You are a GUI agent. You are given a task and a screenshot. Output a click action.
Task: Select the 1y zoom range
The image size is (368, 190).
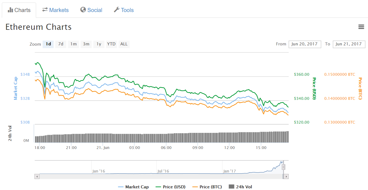click(x=99, y=44)
